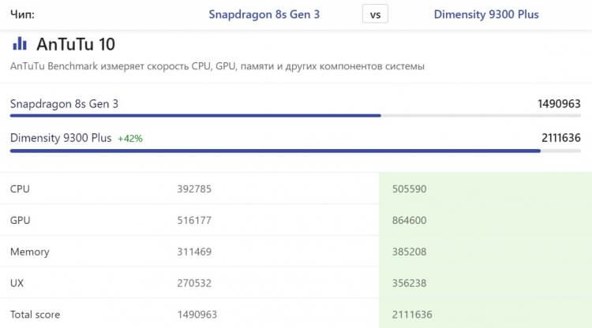
Task: Click the Memory row label
Action: (x=30, y=252)
